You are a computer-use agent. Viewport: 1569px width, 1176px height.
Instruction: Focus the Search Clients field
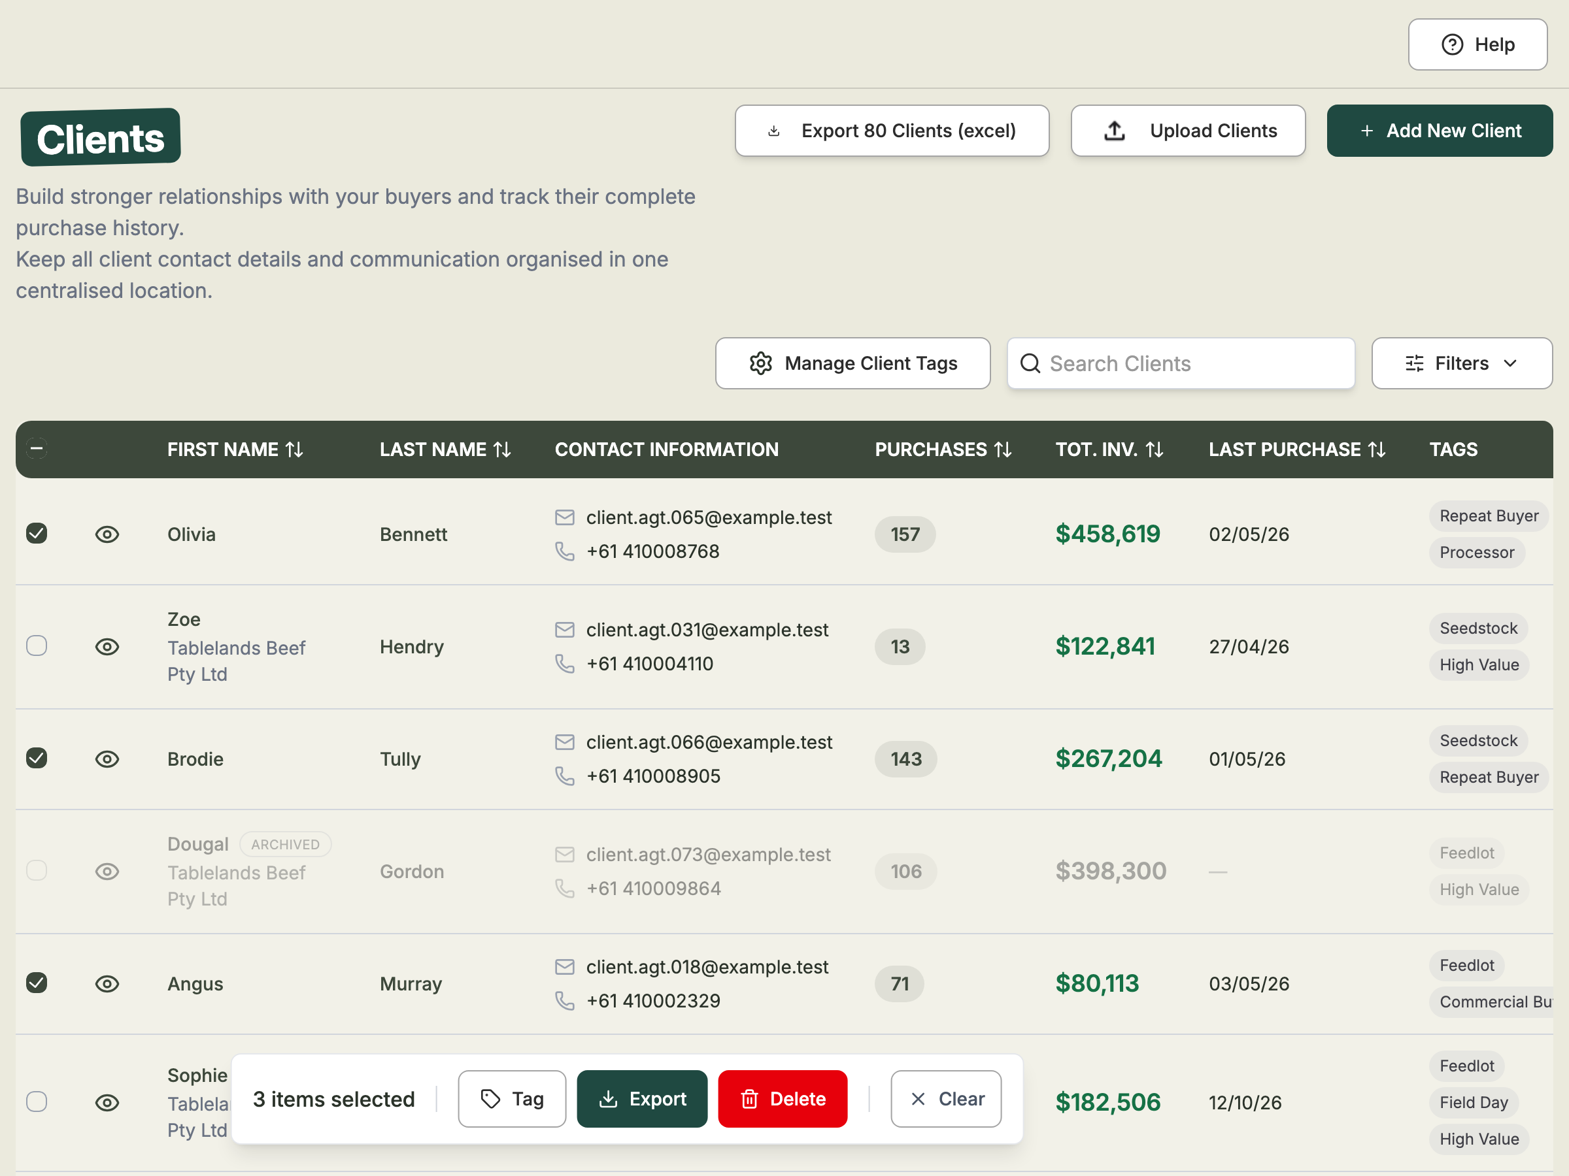(1181, 364)
